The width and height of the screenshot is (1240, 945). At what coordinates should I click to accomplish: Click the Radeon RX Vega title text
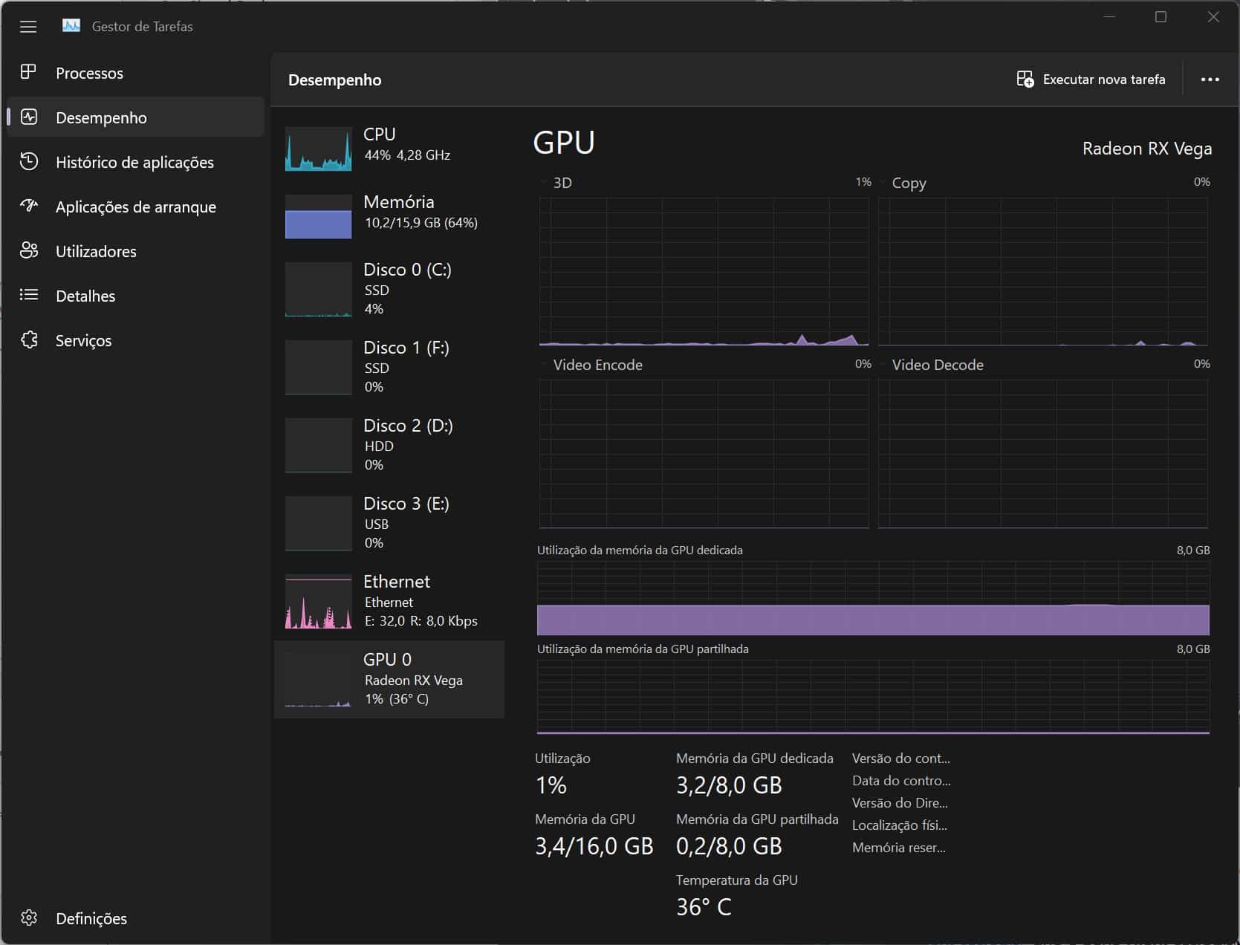1147,149
